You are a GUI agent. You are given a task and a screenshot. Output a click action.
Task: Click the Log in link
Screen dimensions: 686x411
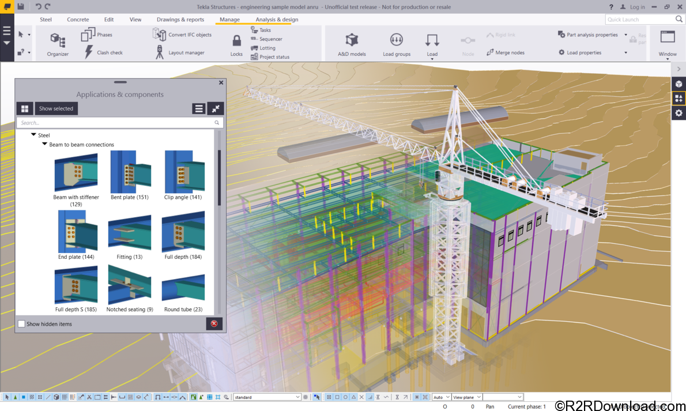[x=636, y=7]
